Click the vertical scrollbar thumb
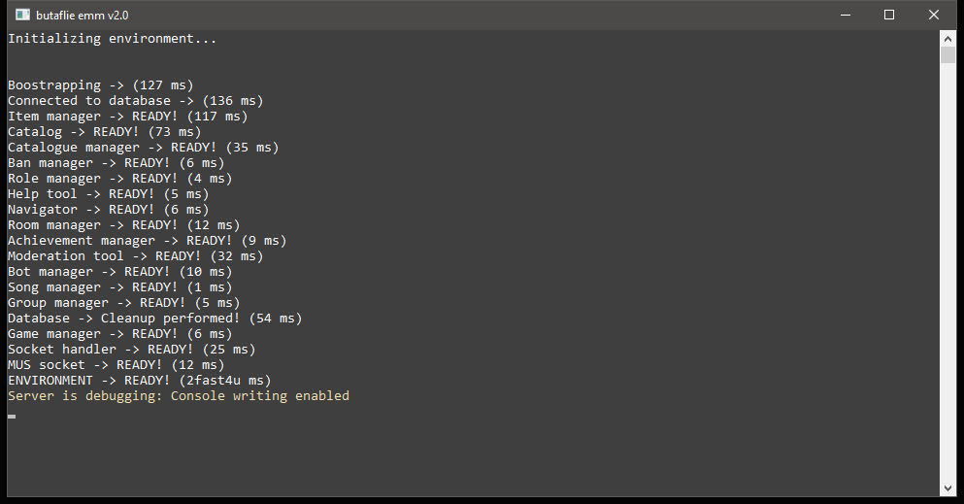Viewport: 964px width, 504px height. (x=948, y=54)
